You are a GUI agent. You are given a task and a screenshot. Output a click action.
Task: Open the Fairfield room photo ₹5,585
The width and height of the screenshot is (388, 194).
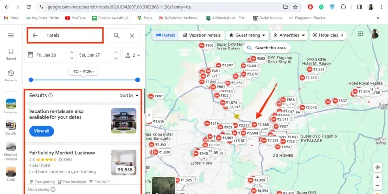click(124, 162)
